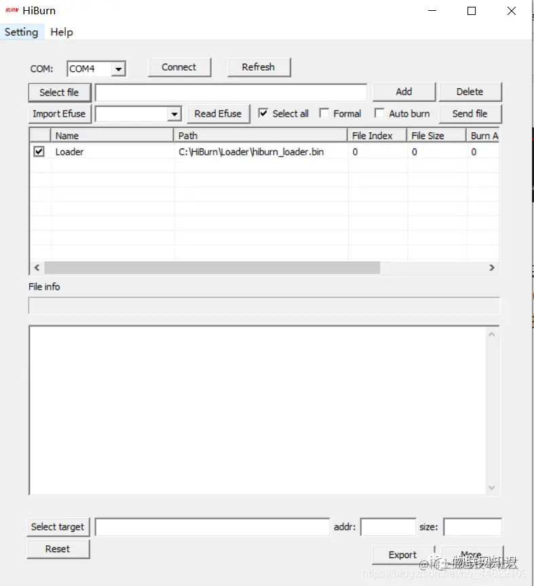
Task: Click the File info progress bar
Action: (264, 306)
